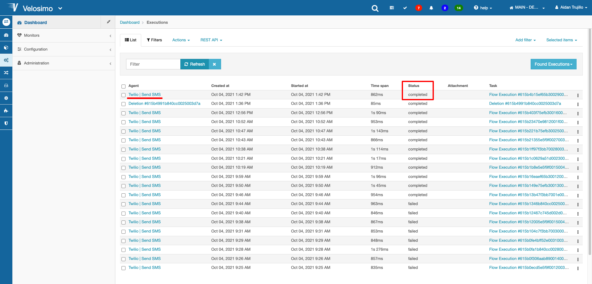Viewport: 592px width, 284px height.
Task: Open the red badge showing 7
Action: click(x=418, y=8)
